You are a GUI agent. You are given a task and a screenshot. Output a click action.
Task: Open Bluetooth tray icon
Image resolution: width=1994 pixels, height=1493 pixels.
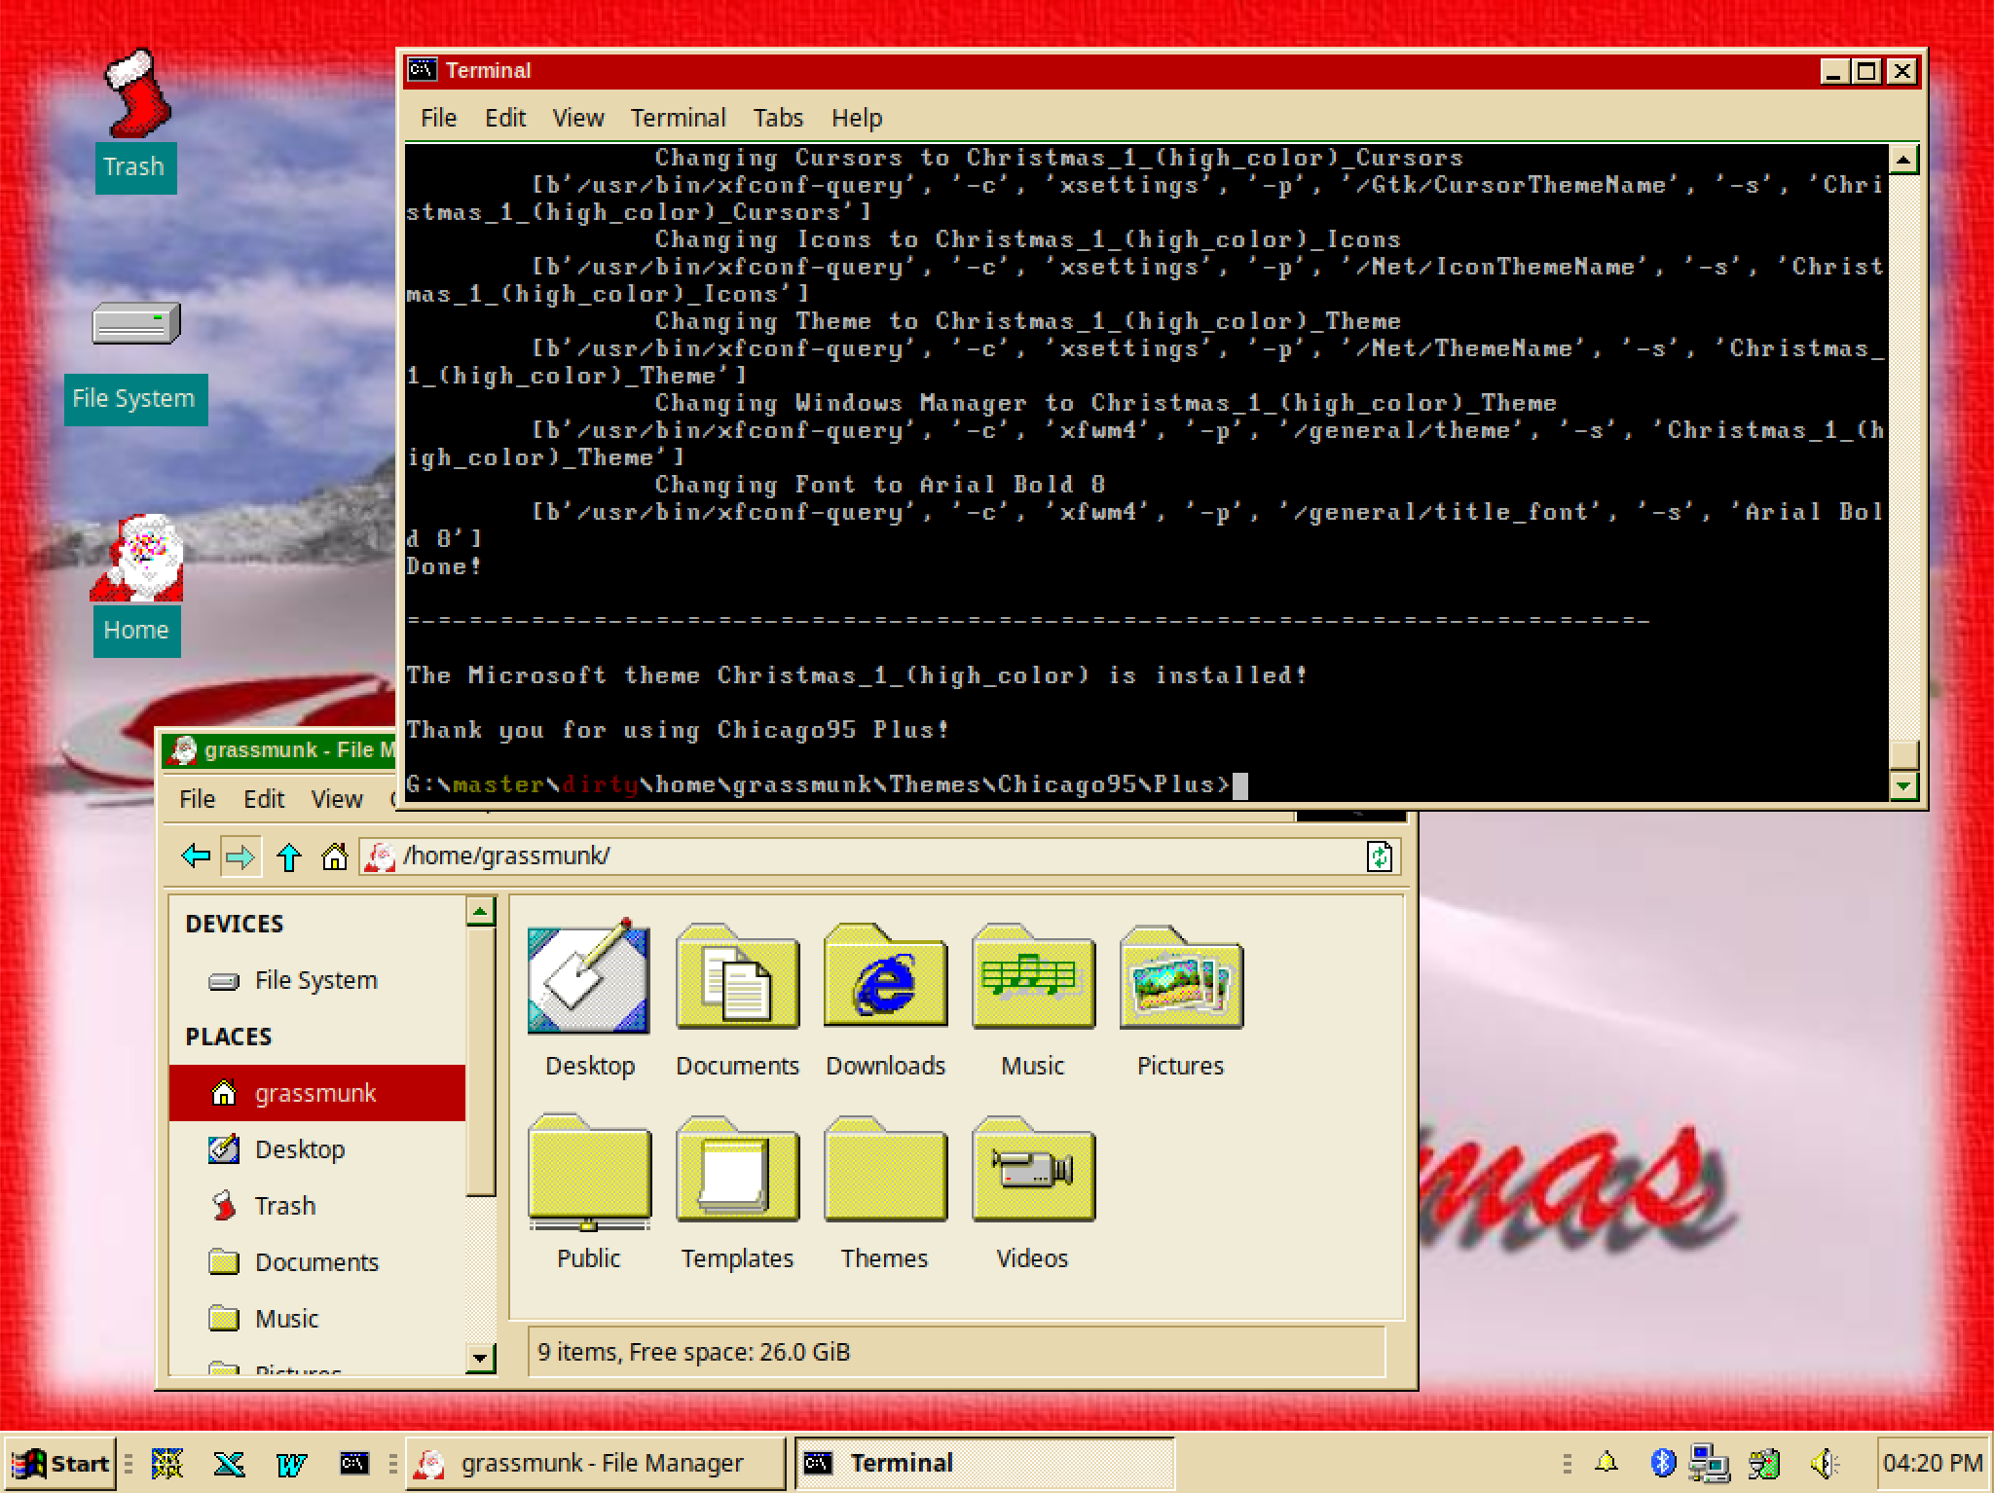1662,1462
